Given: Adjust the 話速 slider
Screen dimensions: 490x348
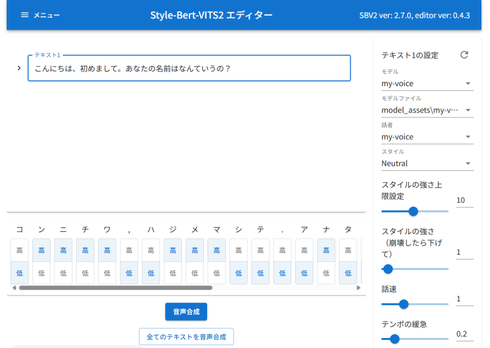Looking at the screenshot, I should click(415, 304).
